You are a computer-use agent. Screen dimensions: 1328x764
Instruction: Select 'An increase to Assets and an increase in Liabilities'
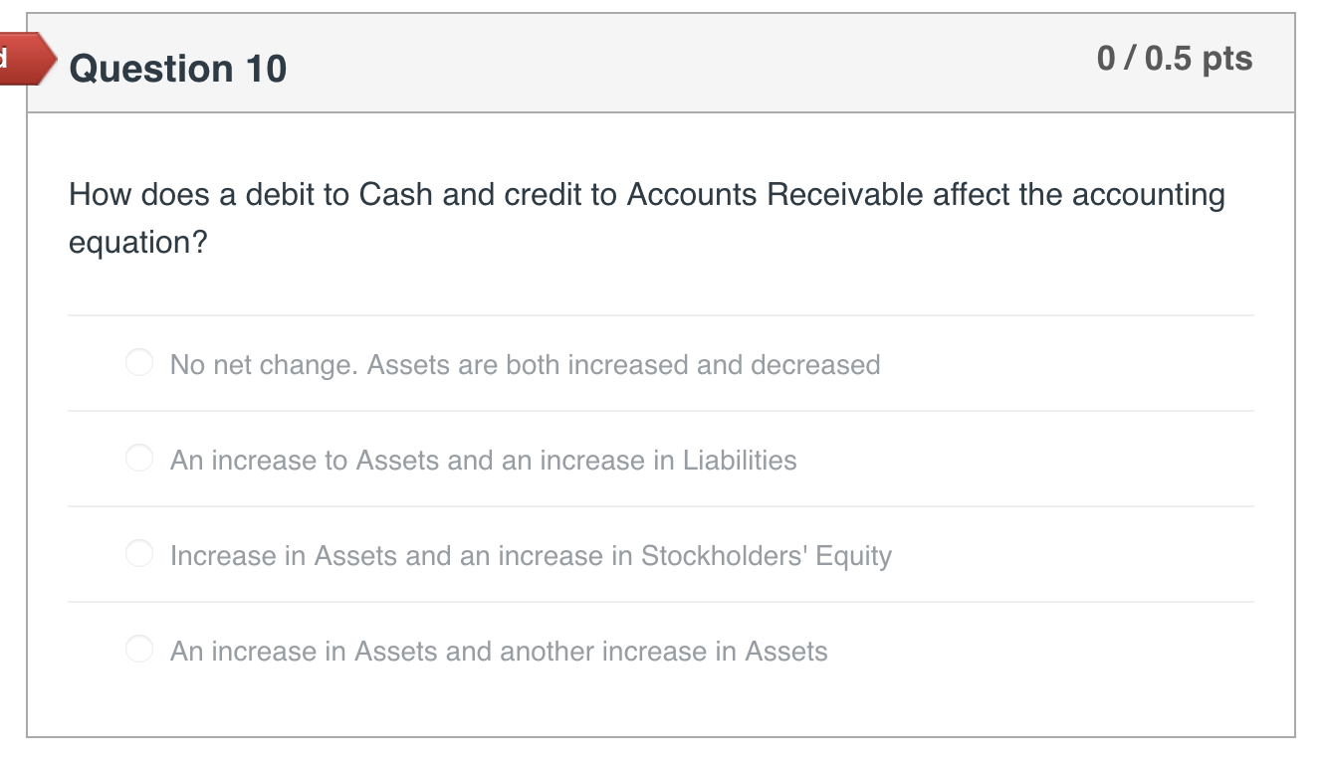pos(483,461)
